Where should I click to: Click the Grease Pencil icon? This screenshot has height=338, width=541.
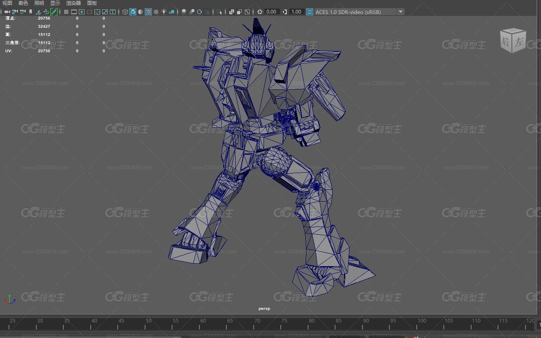point(54,12)
